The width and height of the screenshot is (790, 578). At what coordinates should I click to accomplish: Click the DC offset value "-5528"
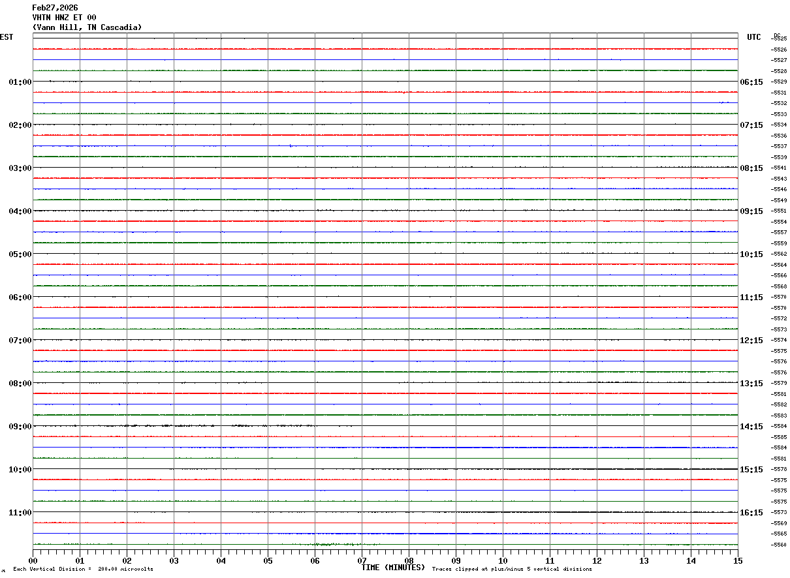pos(779,71)
